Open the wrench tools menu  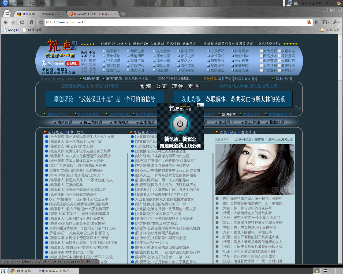point(336,22)
